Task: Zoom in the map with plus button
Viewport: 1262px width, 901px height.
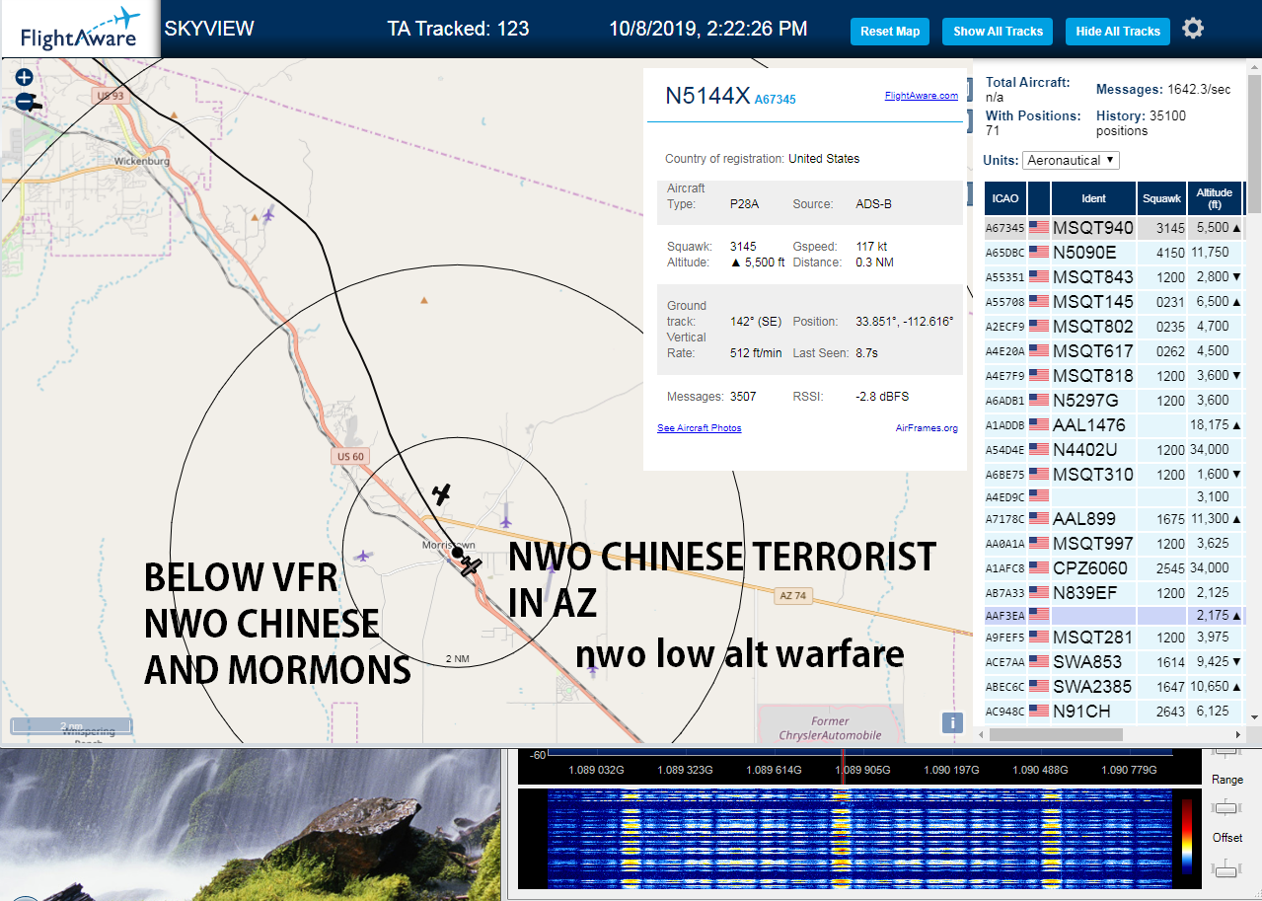Action: (24, 77)
